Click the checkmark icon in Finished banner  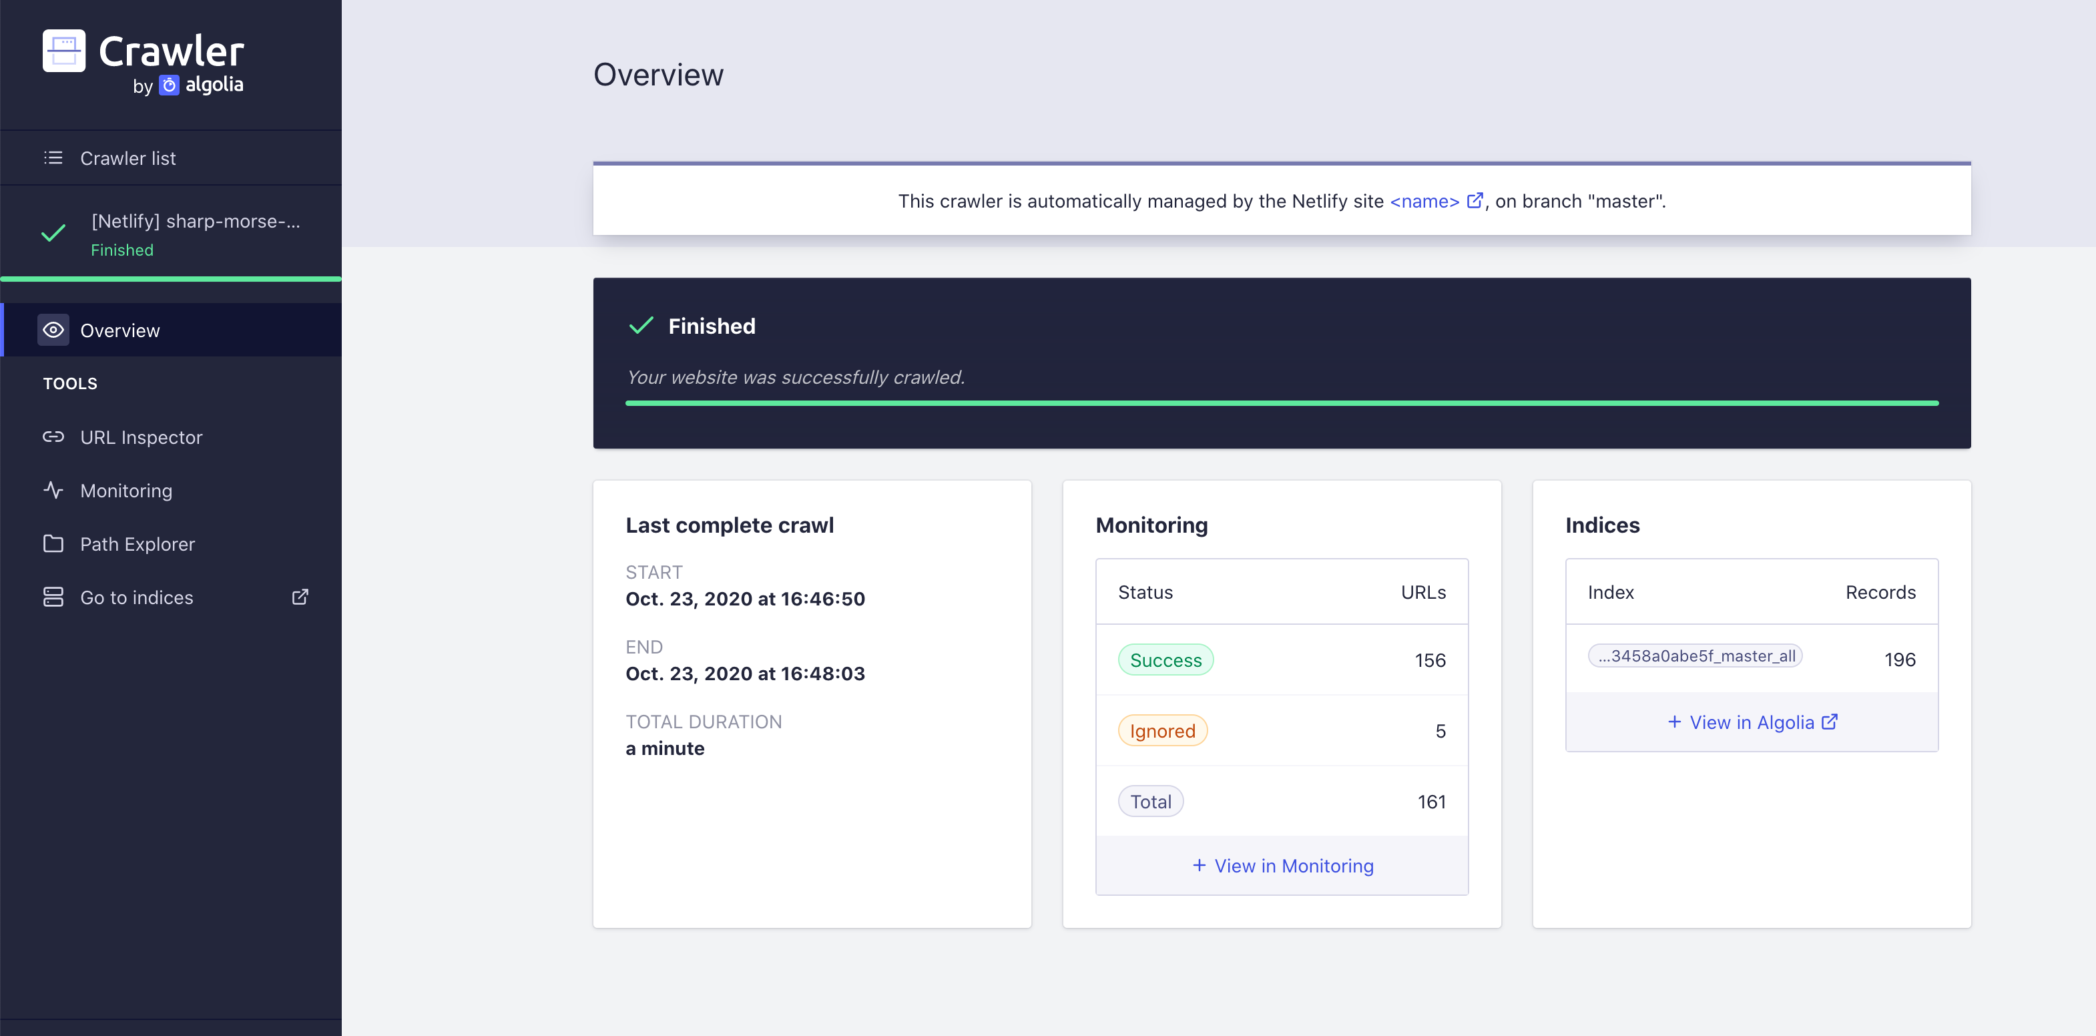[641, 326]
